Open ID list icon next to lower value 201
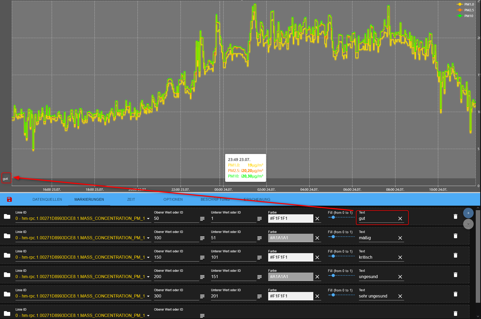 coord(260,296)
